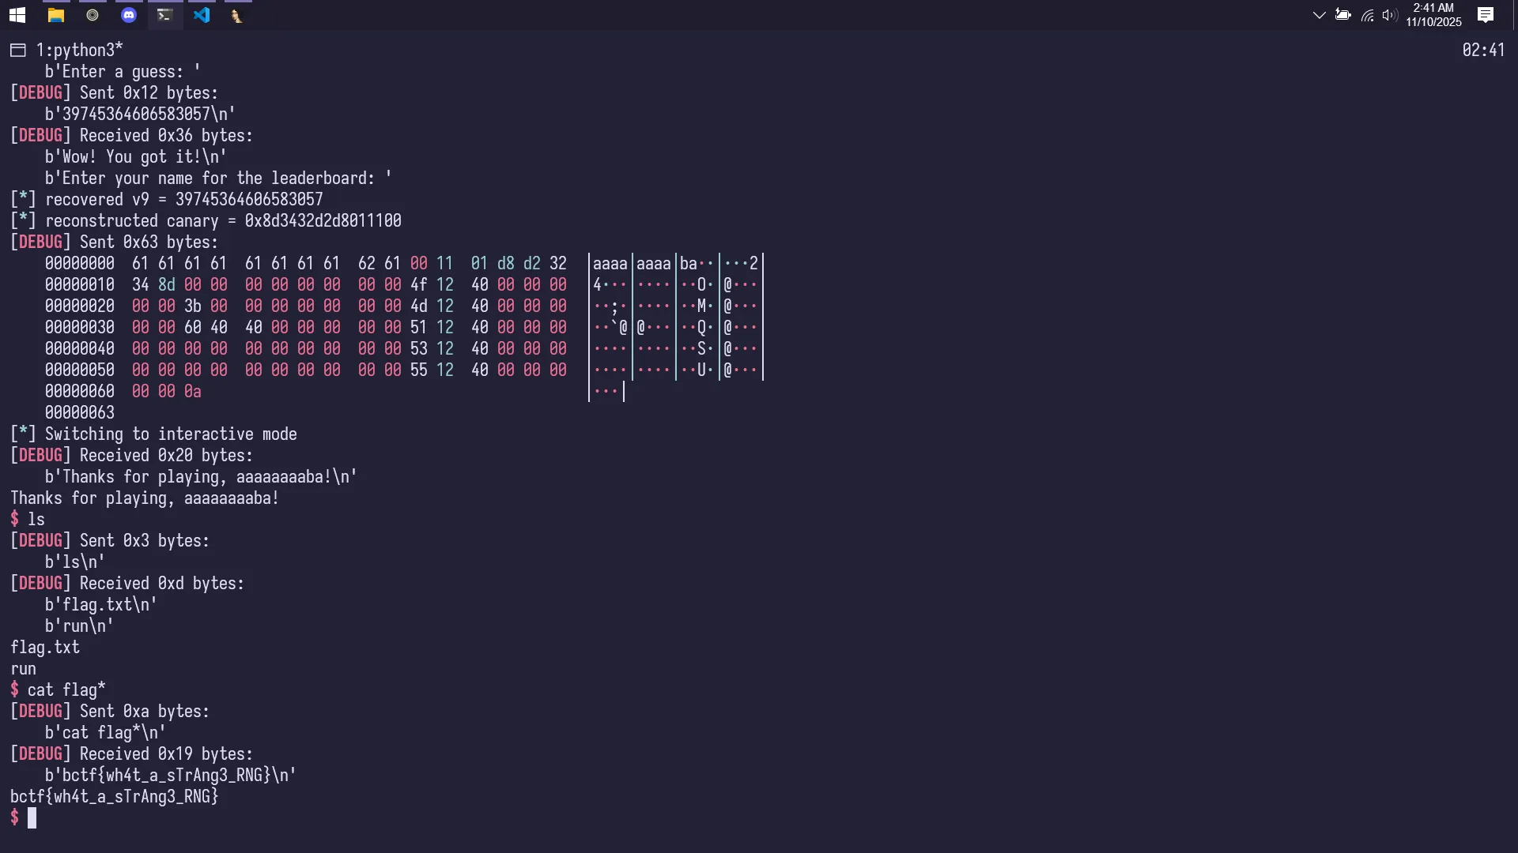
Task: Click the portrait avatar taskbar icon
Action: coord(236,15)
